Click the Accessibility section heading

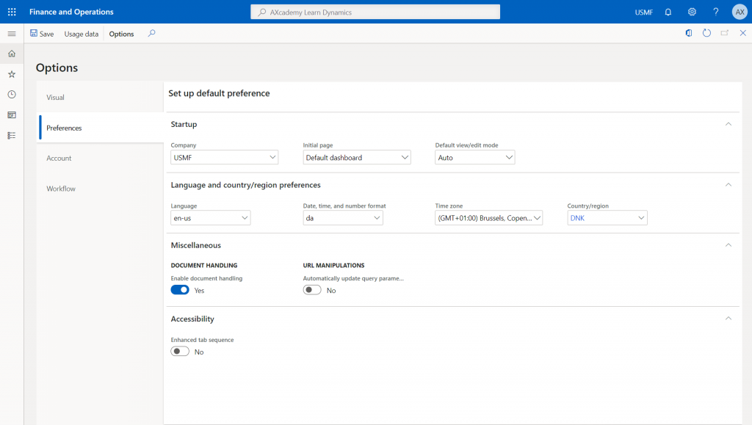pos(192,319)
